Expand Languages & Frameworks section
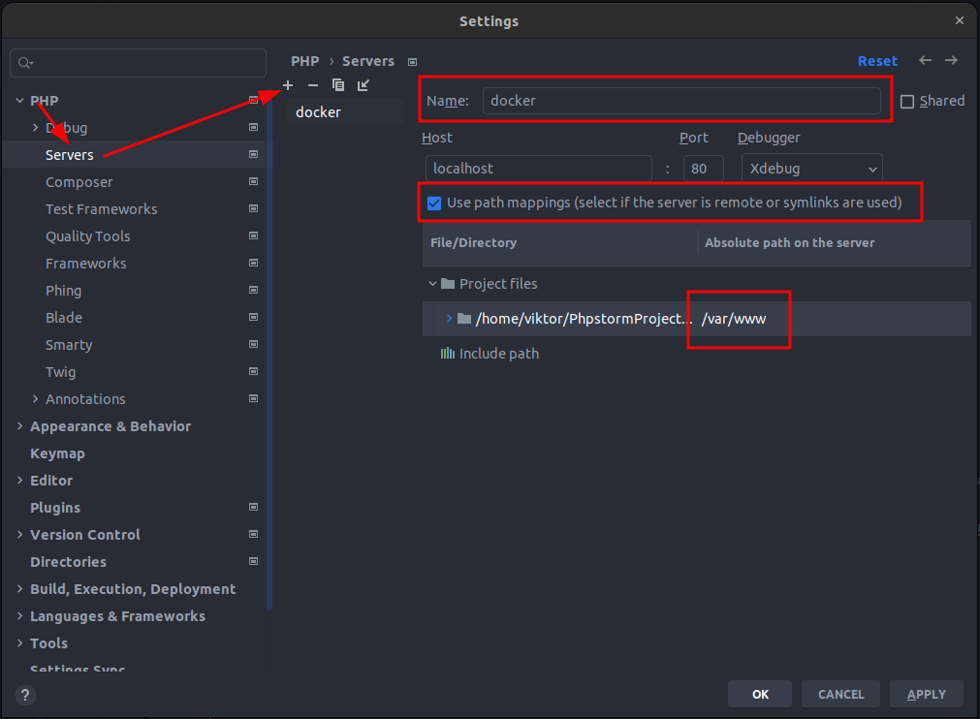The height and width of the screenshot is (719, 980). (20, 616)
